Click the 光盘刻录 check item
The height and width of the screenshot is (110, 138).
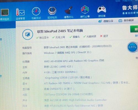point(90,36)
